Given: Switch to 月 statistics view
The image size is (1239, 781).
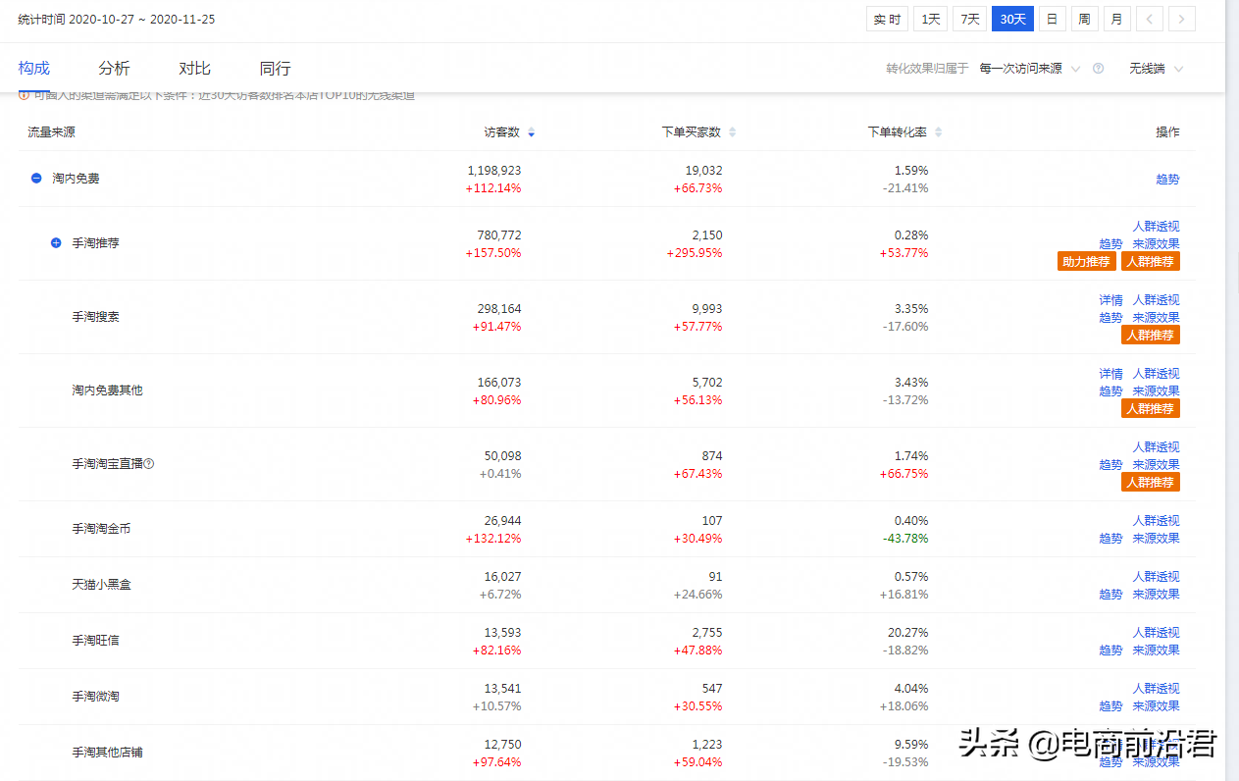Looking at the screenshot, I should coord(1116,18).
